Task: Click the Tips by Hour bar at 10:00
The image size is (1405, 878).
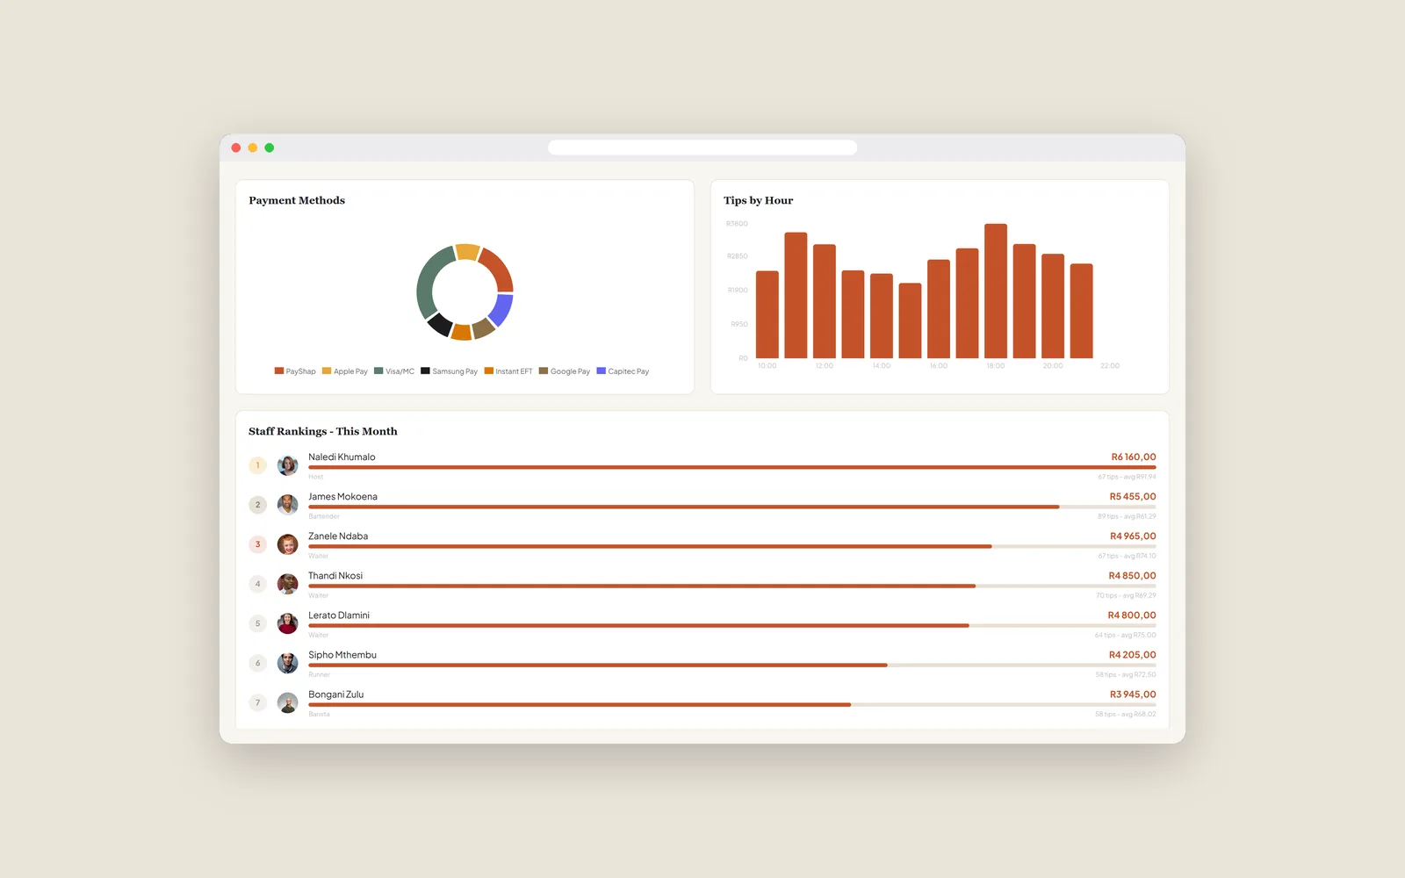Action: (x=767, y=314)
